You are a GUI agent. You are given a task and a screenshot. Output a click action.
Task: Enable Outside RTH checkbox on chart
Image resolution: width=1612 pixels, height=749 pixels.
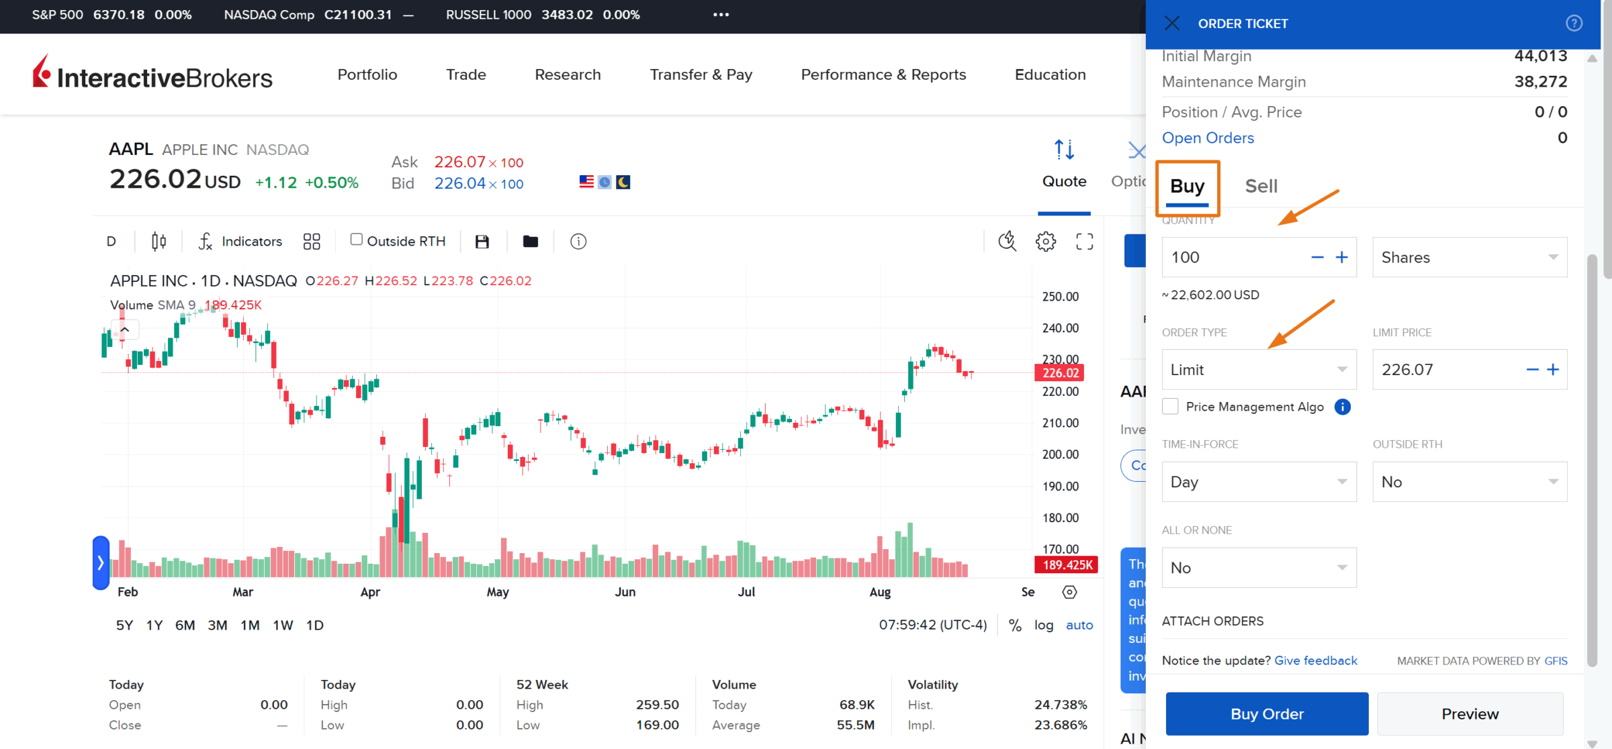pos(356,240)
